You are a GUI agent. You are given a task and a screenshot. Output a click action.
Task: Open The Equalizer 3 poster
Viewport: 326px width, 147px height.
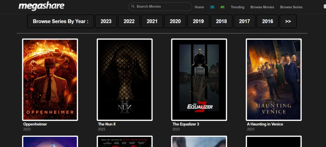click(199, 80)
